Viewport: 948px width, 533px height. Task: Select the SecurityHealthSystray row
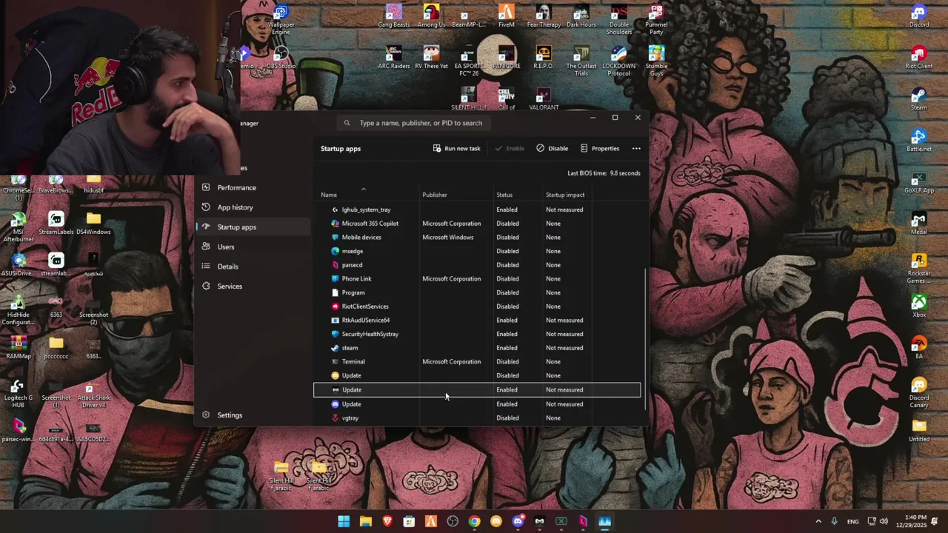coord(477,334)
